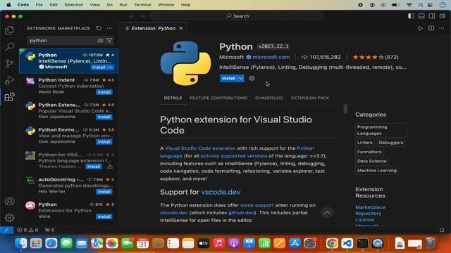Open Install dropdown arrow in extension page
Screen dimensions: 451x253
(x=241, y=78)
